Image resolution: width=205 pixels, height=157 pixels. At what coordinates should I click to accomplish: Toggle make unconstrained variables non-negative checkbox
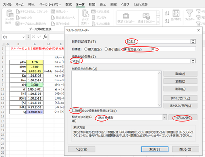73,111
